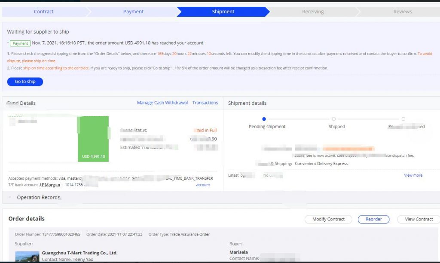Click the J.P.Morgan bank account label
This screenshot has height=263, width=440.
pyautogui.click(x=49, y=185)
